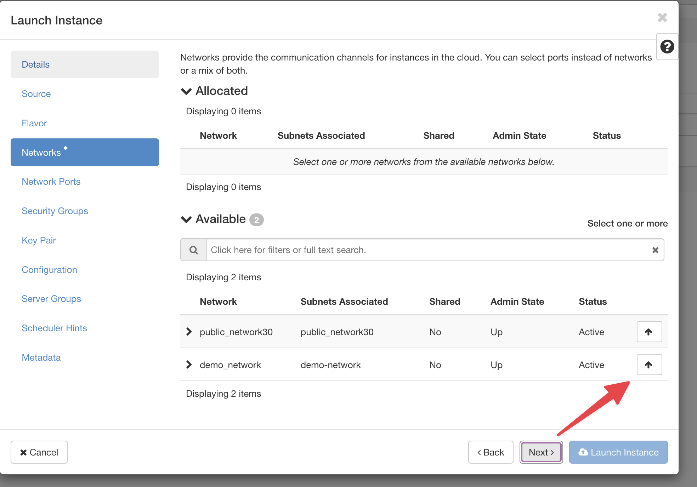This screenshot has height=487, width=697.
Task: Click the search magnifier icon
Action: (194, 250)
